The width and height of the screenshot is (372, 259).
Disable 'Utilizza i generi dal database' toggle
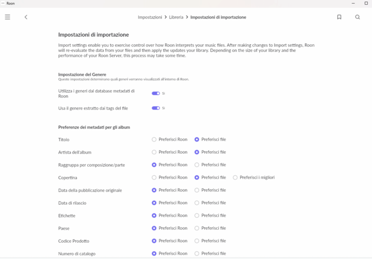tap(156, 93)
